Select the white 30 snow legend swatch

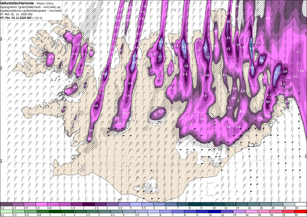301,204
